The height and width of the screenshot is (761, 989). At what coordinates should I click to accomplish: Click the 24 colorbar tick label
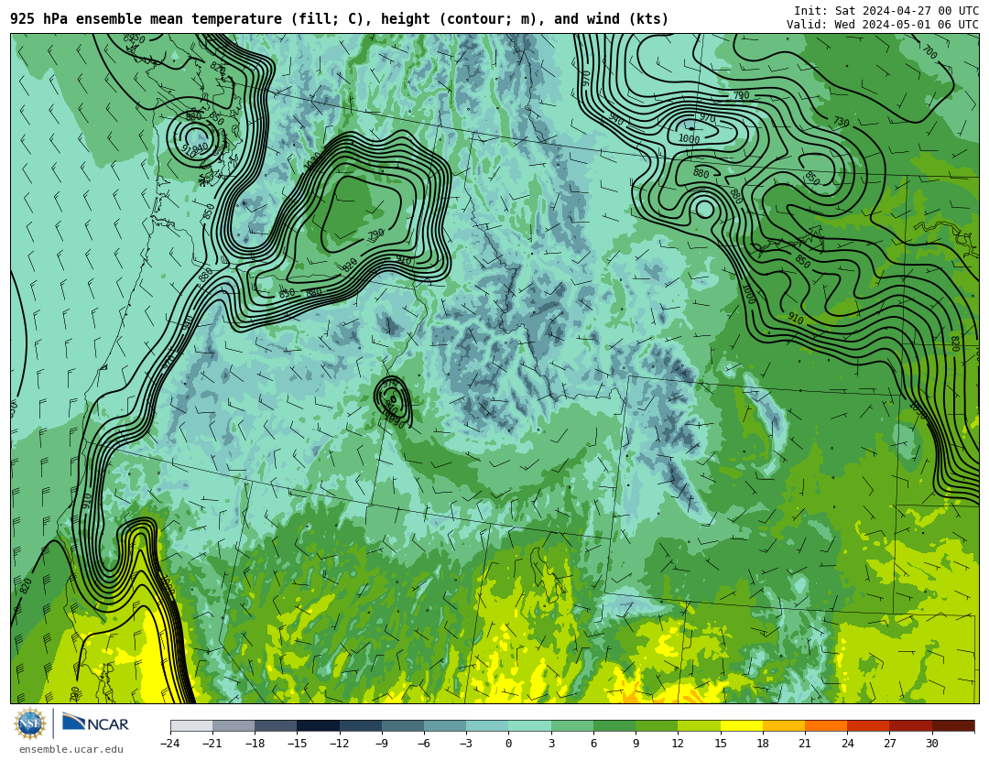pos(847,744)
